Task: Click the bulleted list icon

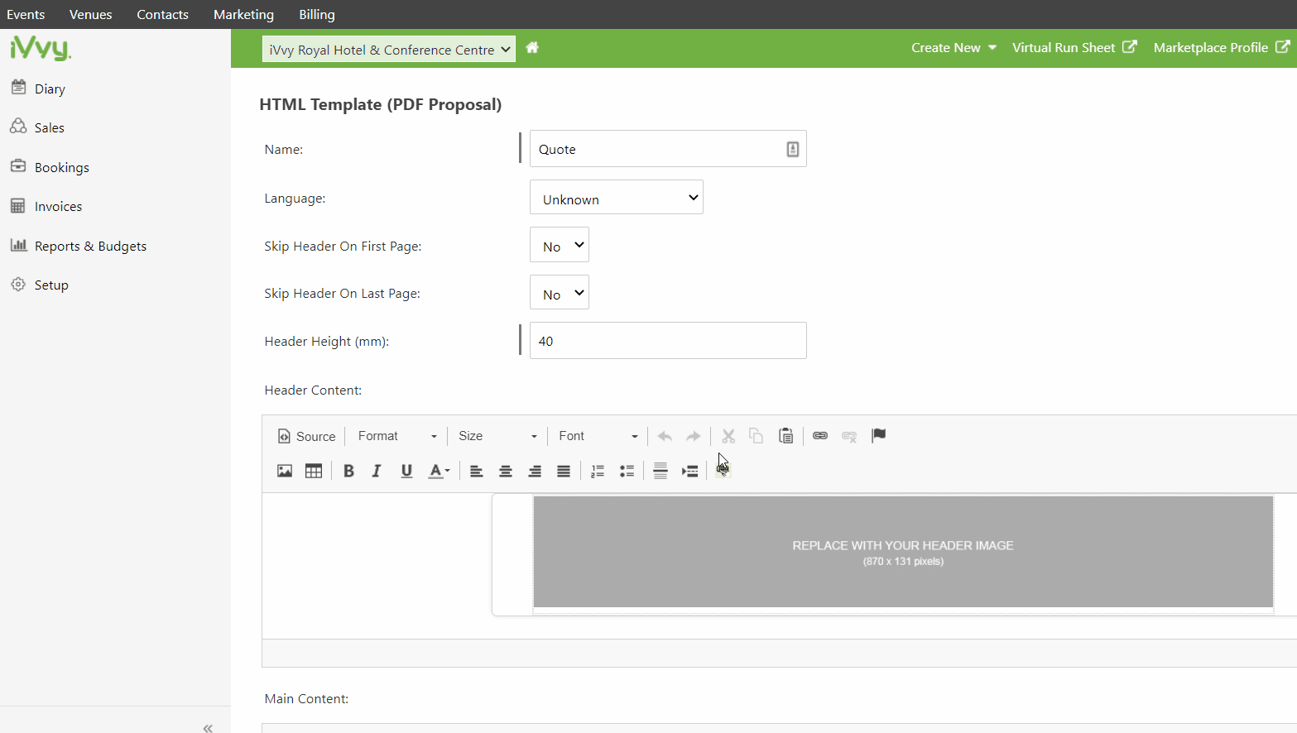Action: point(627,470)
